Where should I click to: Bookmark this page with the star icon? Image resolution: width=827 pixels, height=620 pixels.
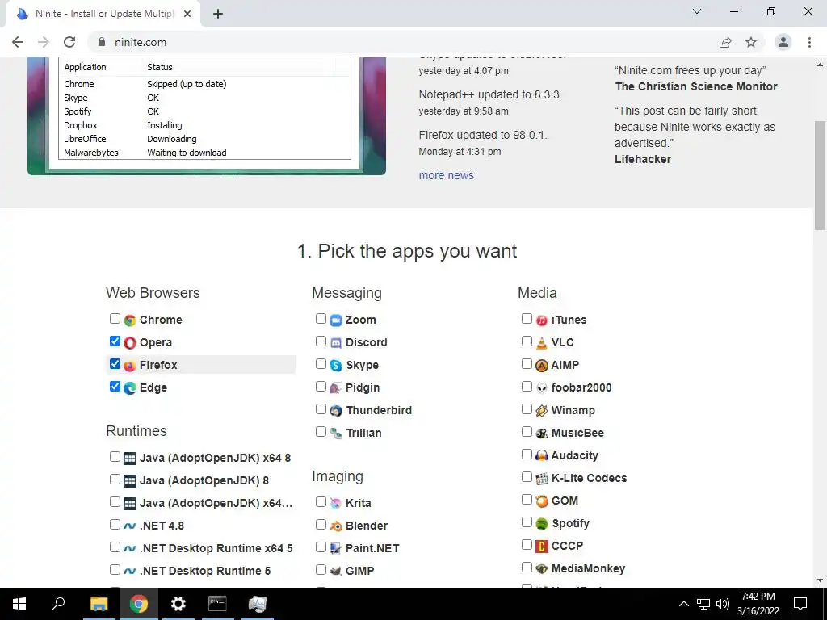[x=751, y=42]
